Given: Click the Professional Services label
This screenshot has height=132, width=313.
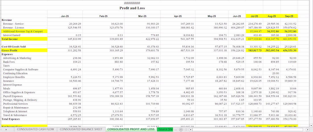Looking at the screenshot, I should coord(15,104).
